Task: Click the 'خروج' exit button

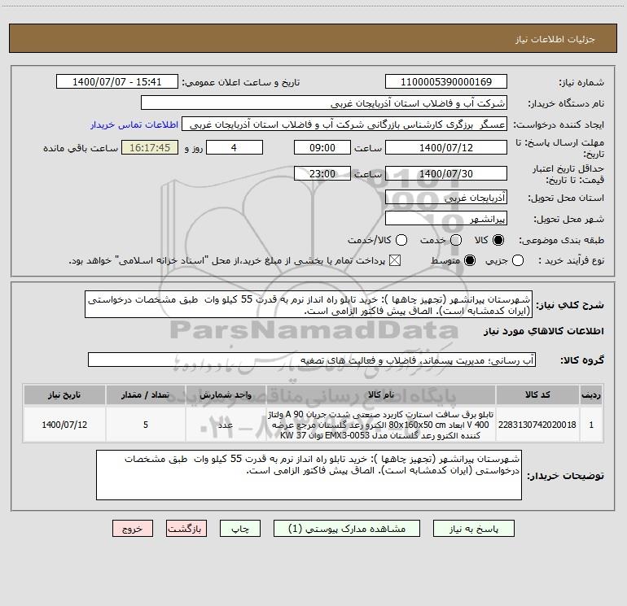Action: [x=133, y=529]
